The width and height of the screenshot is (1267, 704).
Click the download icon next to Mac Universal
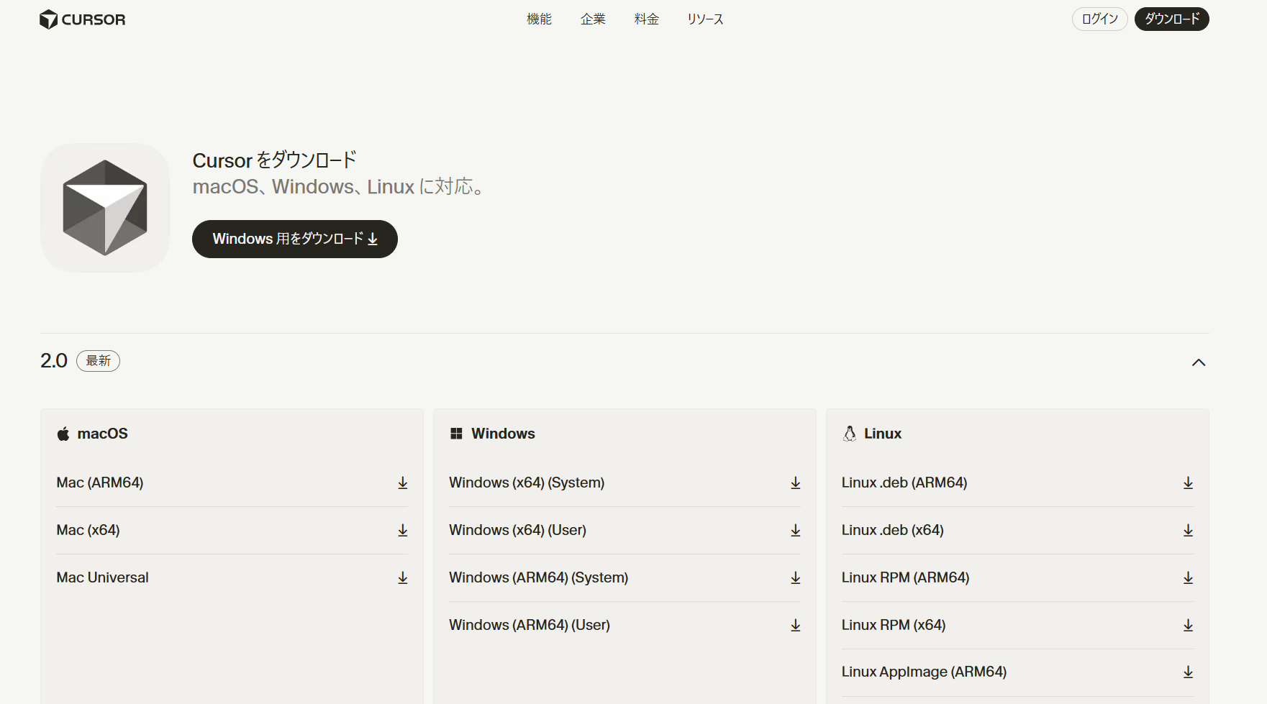click(402, 577)
